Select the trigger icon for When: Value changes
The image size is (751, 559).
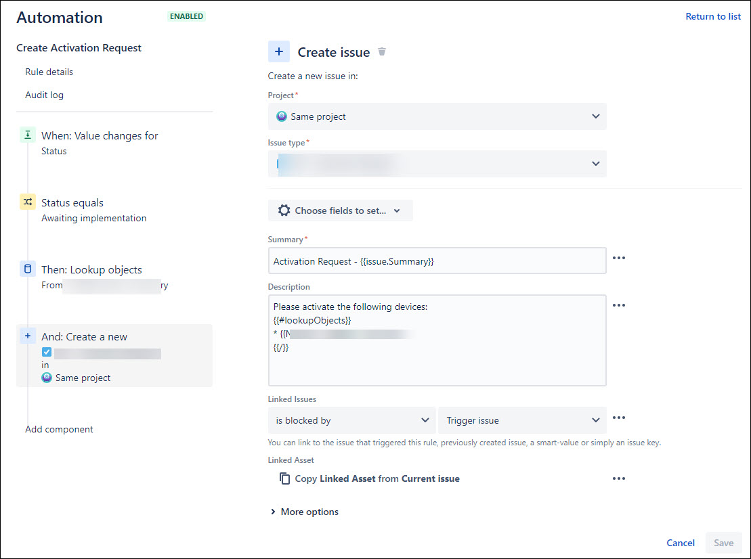(x=27, y=135)
